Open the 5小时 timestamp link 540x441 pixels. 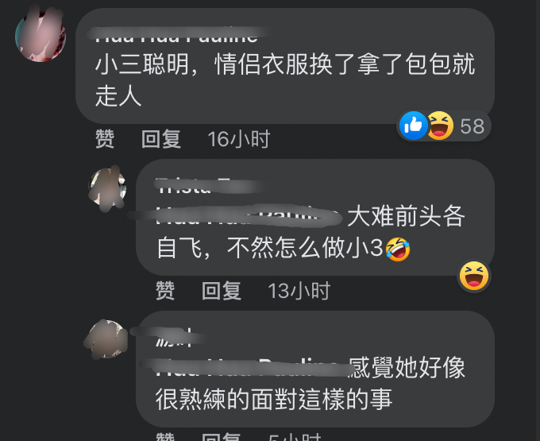pyautogui.click(x=295, y=437)
